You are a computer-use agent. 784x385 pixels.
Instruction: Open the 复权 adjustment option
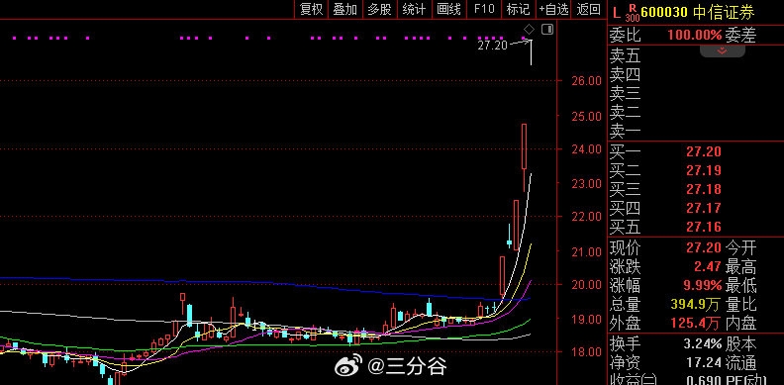coord(311,9)
